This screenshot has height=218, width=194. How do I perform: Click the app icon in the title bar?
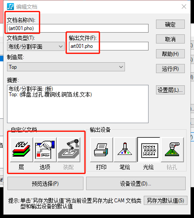tap(10, 7)
